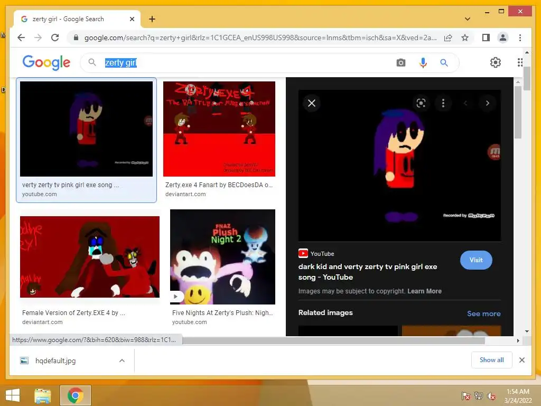541x406 pixels.
Task: Click the Chrome taskbar icon
Action: coord(75,395)
